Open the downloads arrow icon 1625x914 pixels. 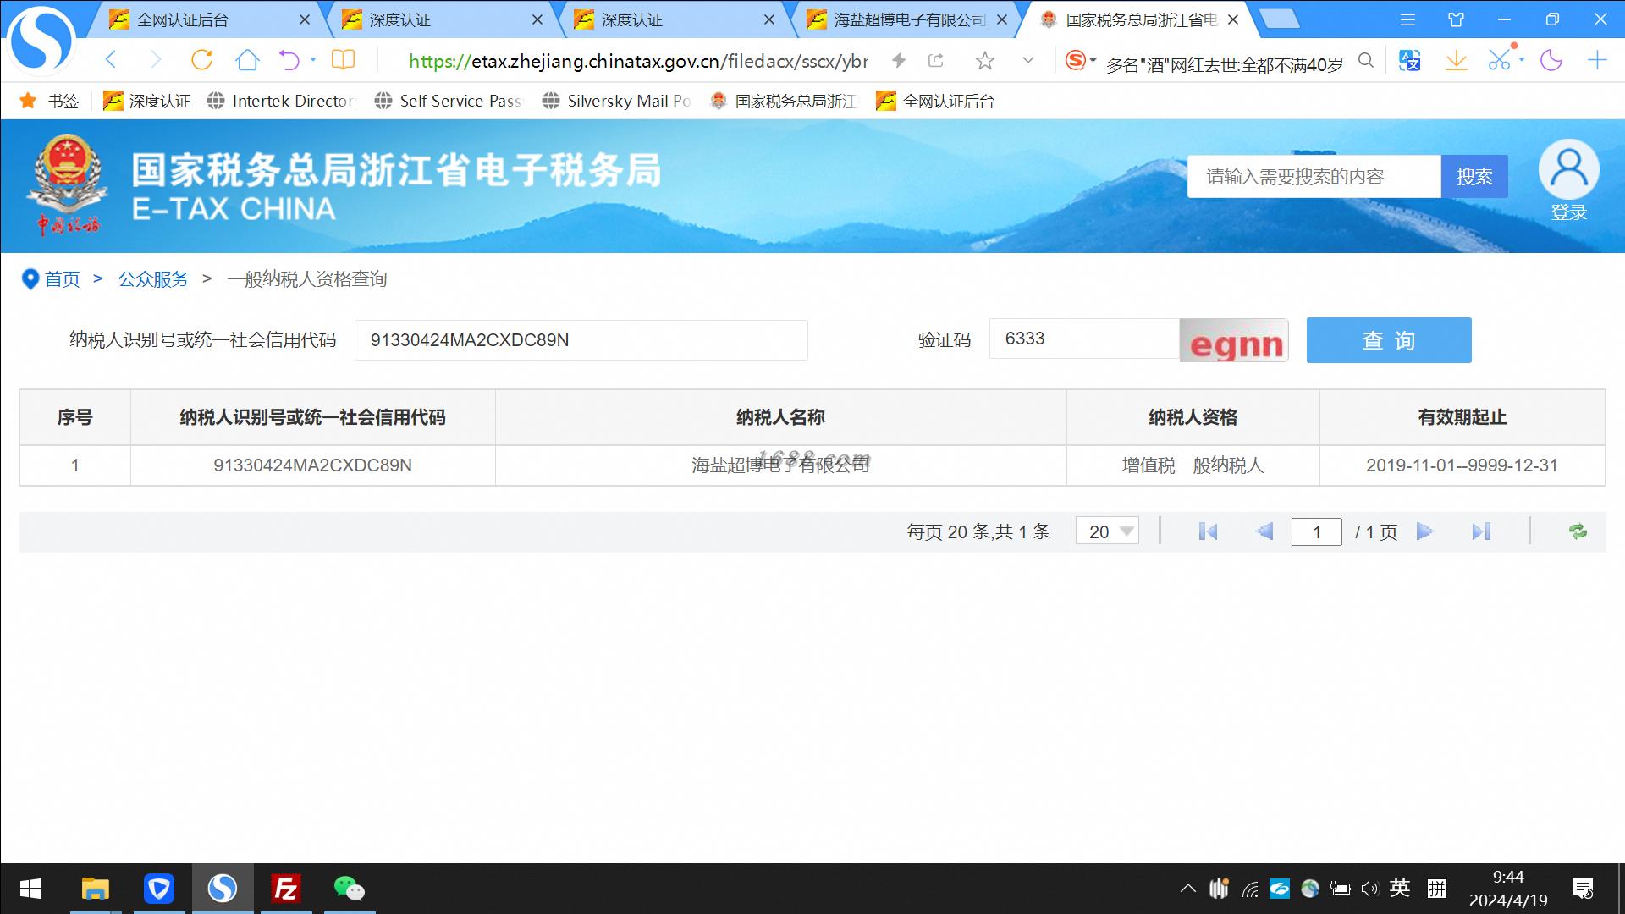1457,60
